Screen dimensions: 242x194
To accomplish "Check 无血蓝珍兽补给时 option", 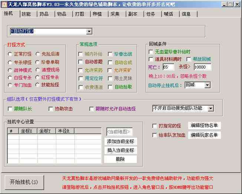I will click(x=151, y=52).
